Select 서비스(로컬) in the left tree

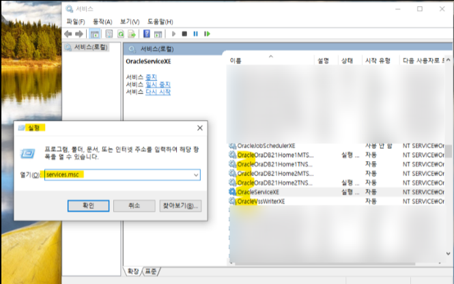(91, 47)
